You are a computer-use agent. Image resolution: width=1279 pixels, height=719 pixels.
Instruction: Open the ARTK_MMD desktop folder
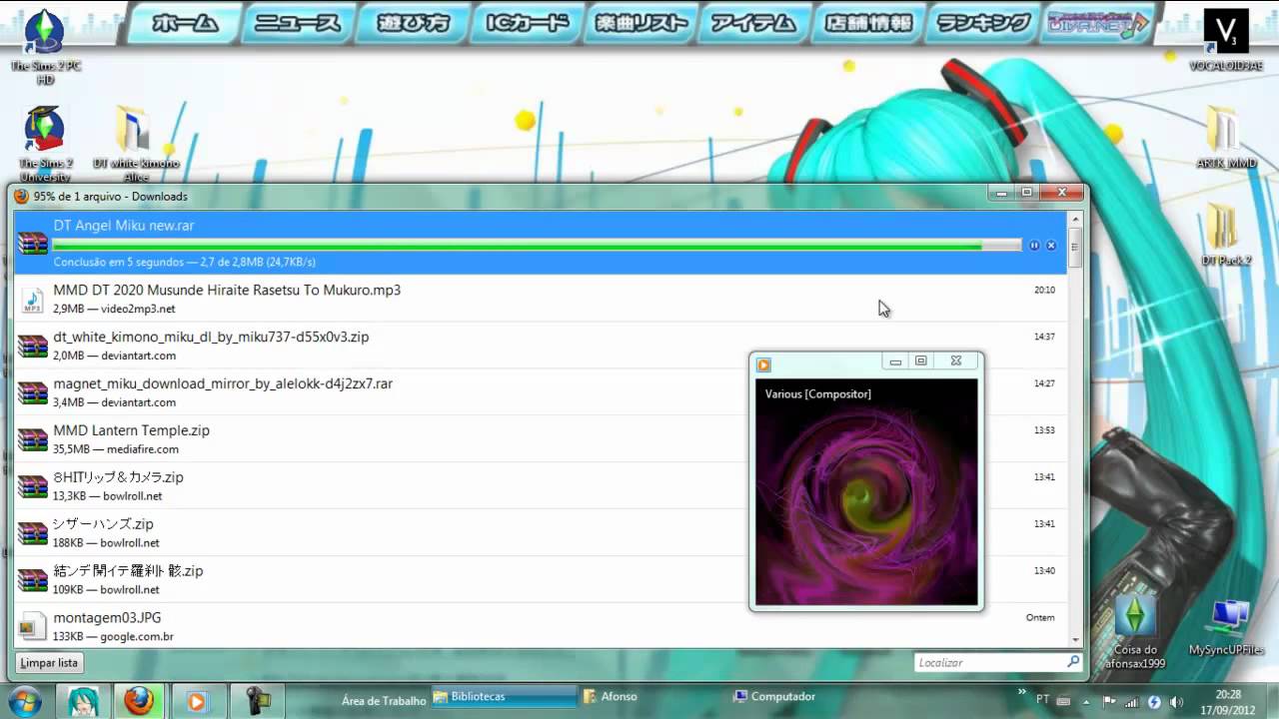(x=1225, y=138)
